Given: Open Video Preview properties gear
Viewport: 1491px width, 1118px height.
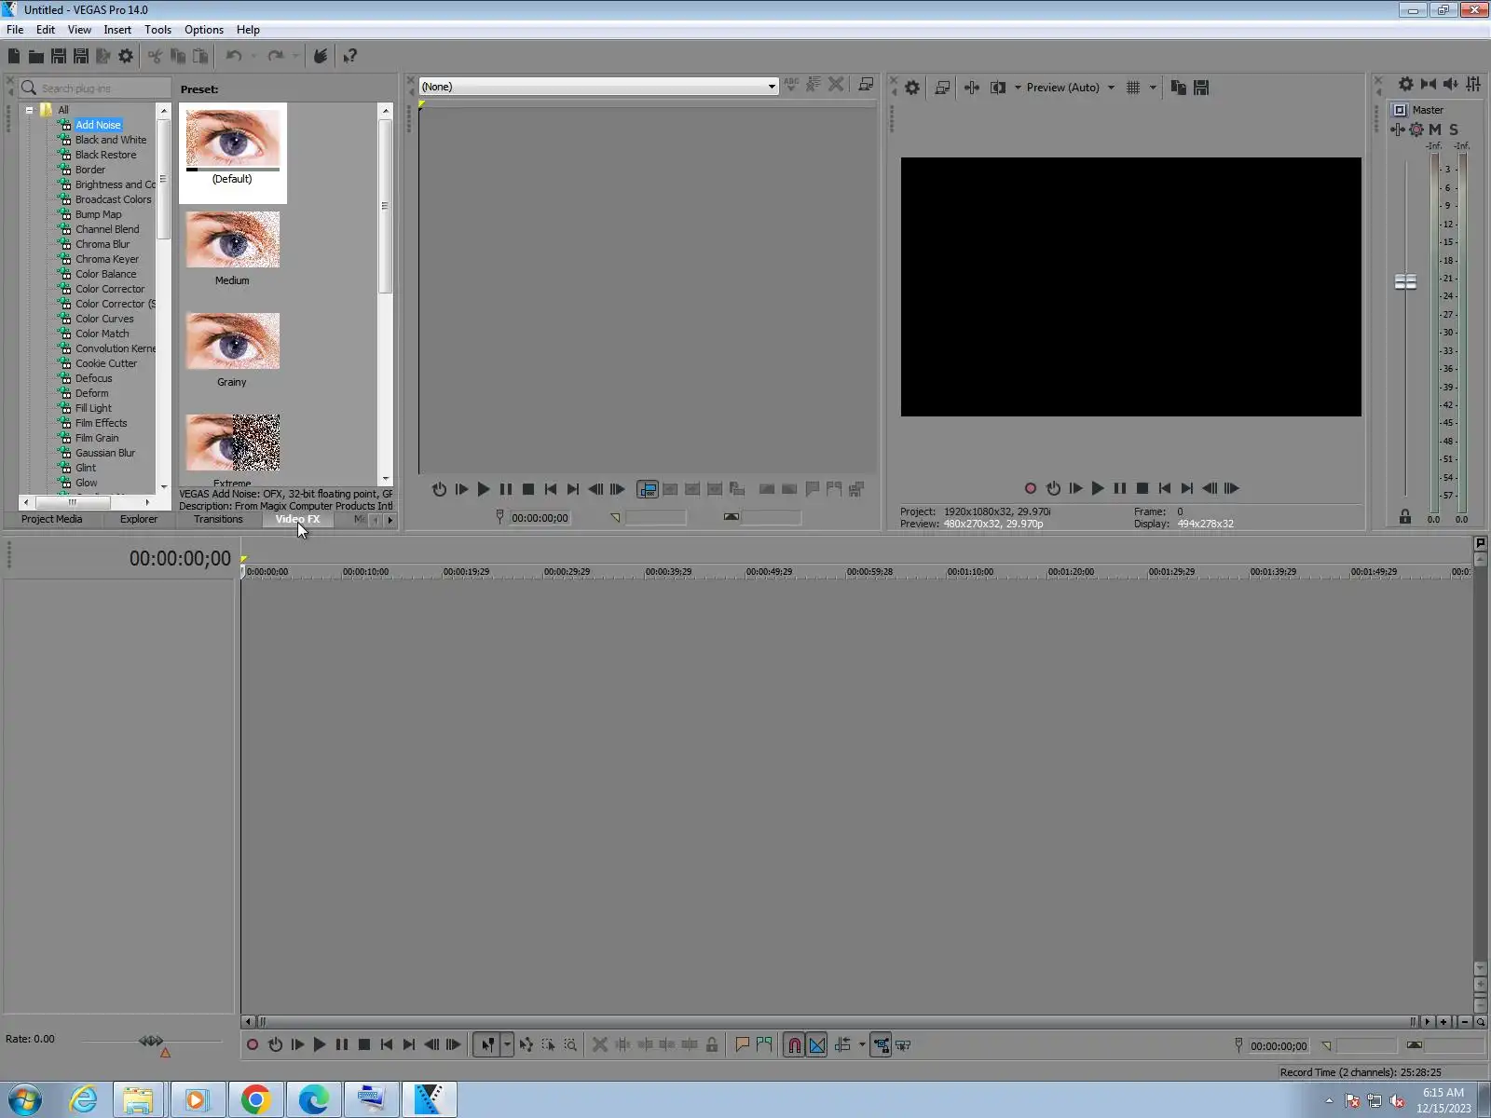Looking at the screenshot, I should 912,88.
